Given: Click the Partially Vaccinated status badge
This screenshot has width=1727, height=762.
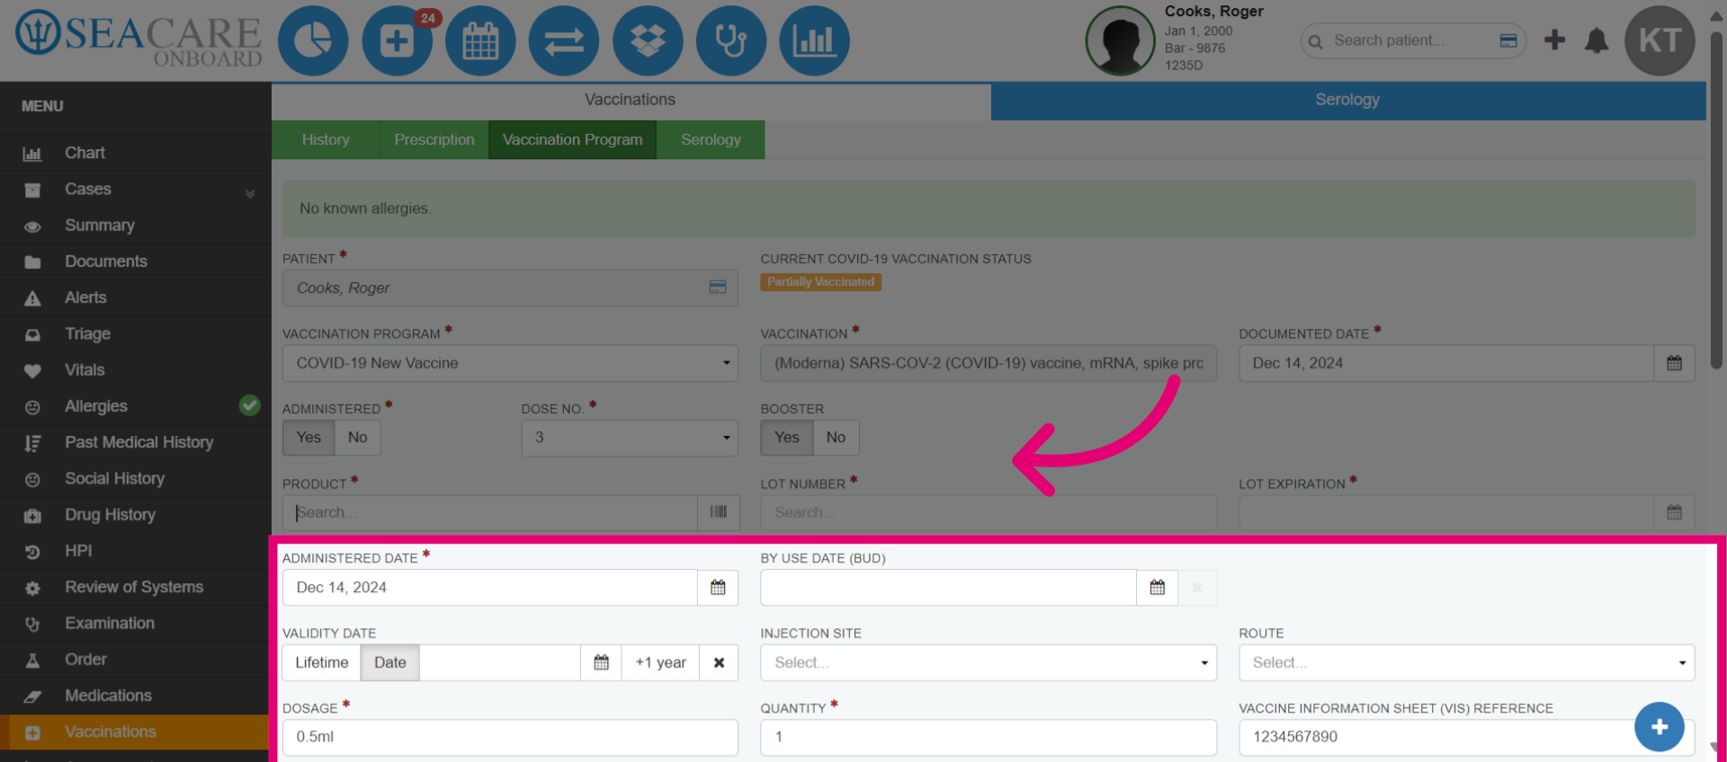Looking at the screenshot, I should click(x=820, y=282).
